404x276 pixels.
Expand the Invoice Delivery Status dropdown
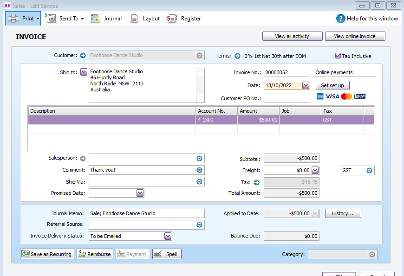168,236
